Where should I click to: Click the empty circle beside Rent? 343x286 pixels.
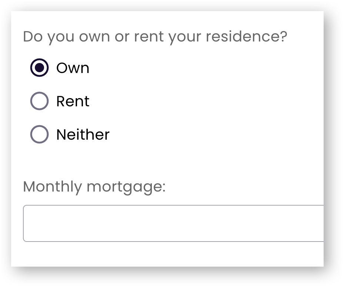[39, 101]
